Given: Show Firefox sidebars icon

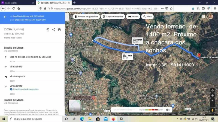Looking at the screenshot, I should (203, 8).
